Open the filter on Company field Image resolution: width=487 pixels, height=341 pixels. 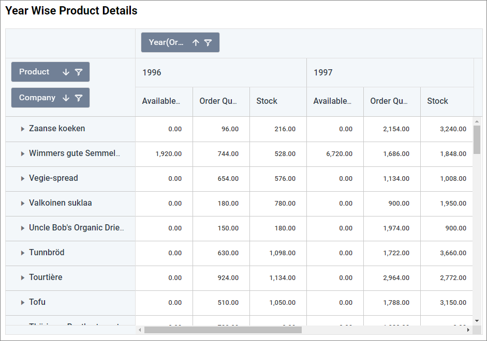tap(78, 98)
